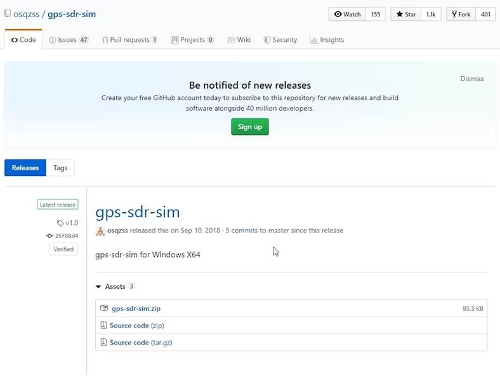Viewport: 500px width, 380px height.
Task: Click the Pull requests count badge 1
Action: (x=154, y=40)
